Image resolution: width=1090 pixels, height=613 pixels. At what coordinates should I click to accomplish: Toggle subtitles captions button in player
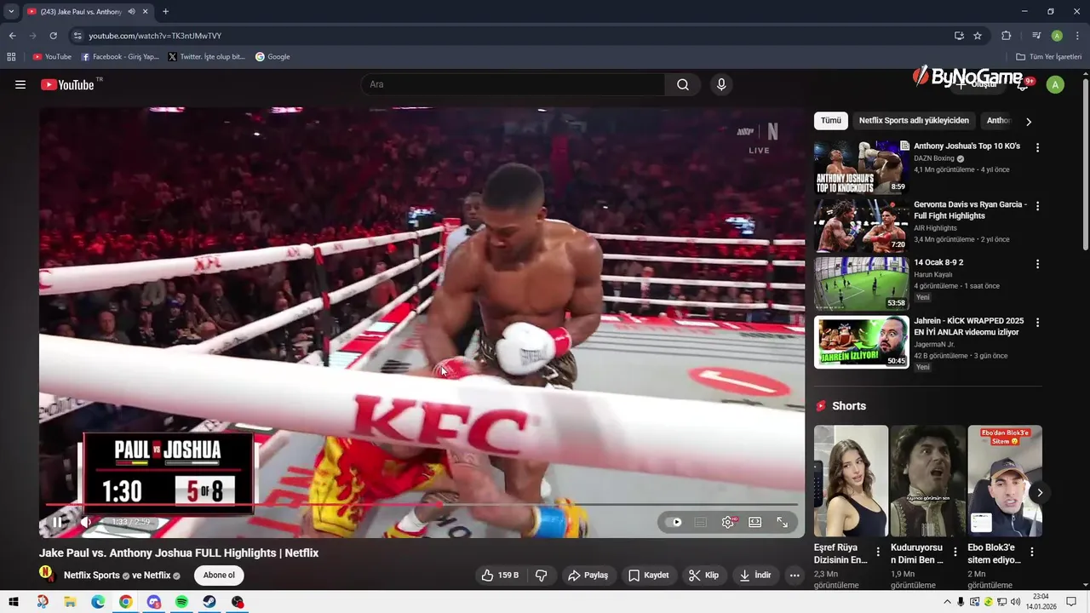[x=700, y=522]
